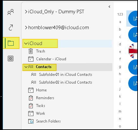This screenshot has width=138, height=130.
Task: Click the Reminders clipboard icon
Action: [x=31, y=98]
